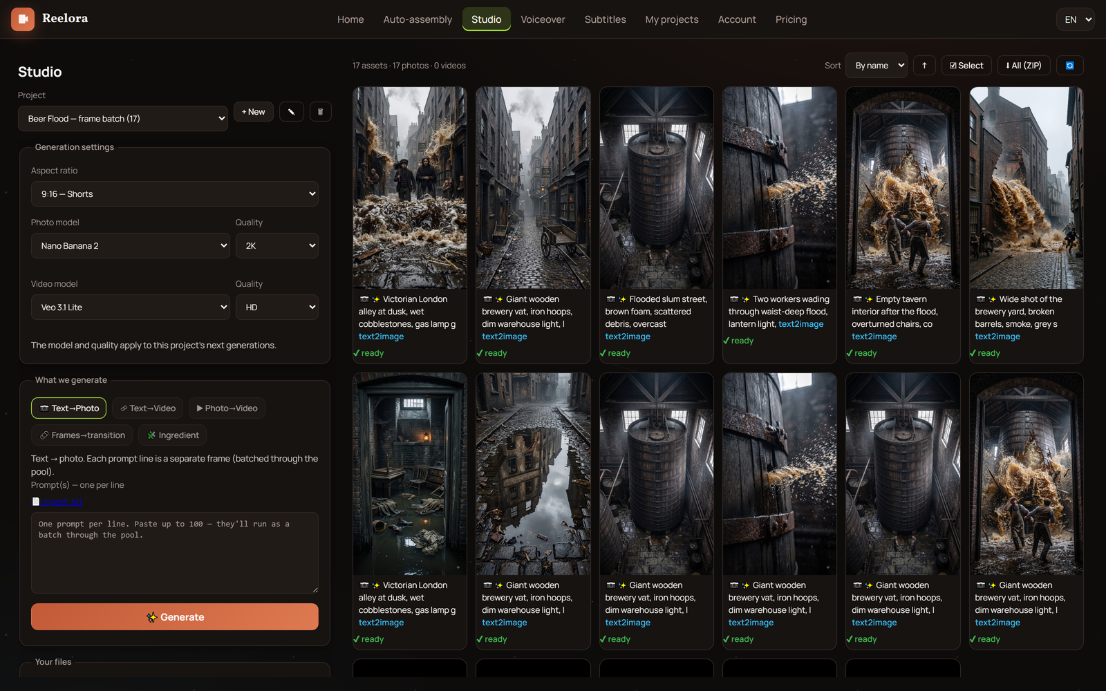Click the sparkle icon on the Generate button
The height and width of the screenshot is (691, 1106).
click(151, 617)
